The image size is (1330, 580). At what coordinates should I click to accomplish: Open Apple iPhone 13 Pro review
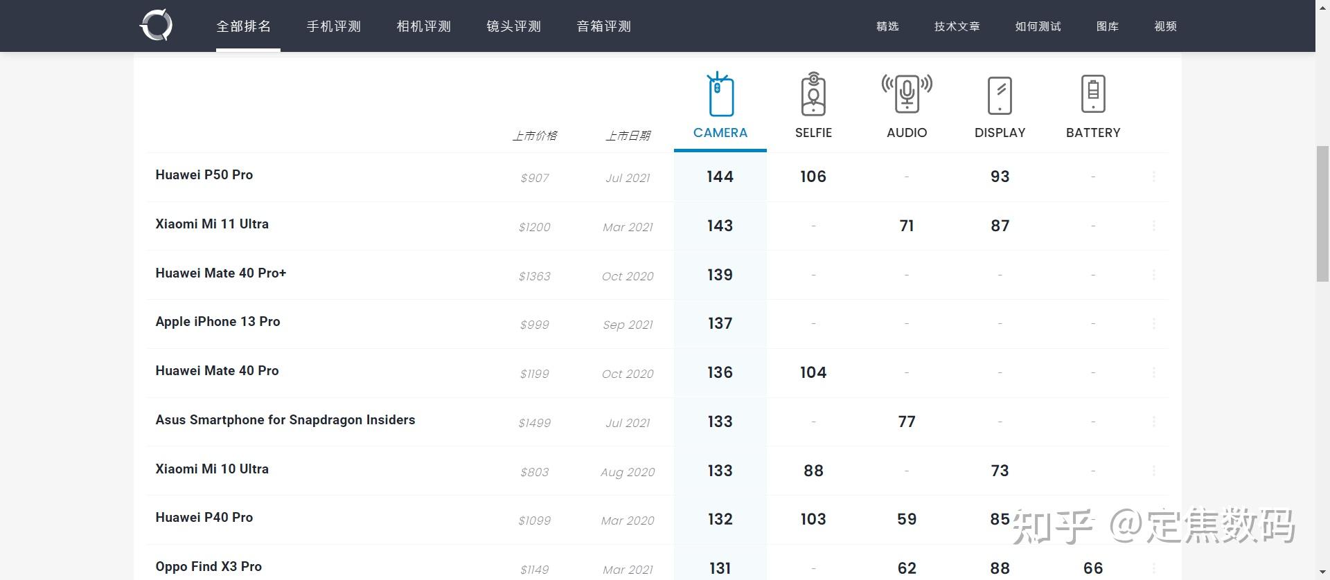tap(218, 322)
